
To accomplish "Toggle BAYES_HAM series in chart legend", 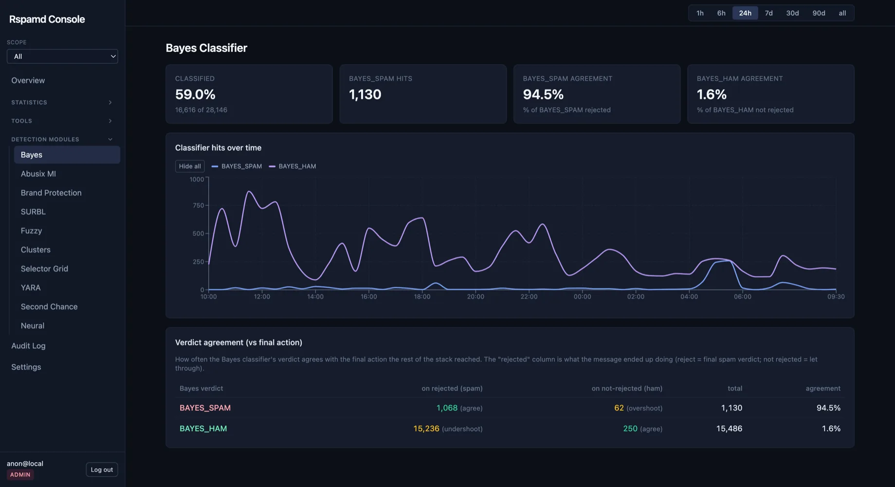I will [292, 166].
